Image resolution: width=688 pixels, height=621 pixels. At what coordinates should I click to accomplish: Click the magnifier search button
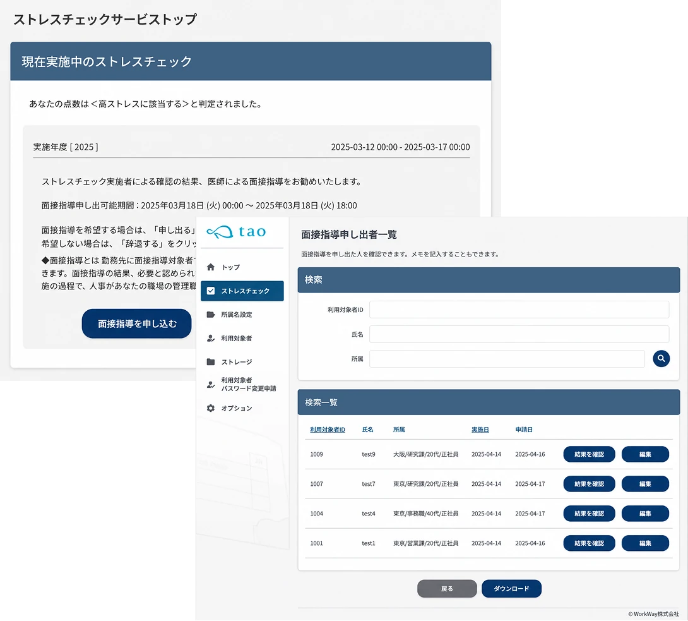(661, 358)
